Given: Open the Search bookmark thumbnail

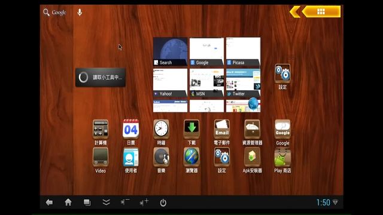Looking at the screenshot, I should (x=170, y=52).
